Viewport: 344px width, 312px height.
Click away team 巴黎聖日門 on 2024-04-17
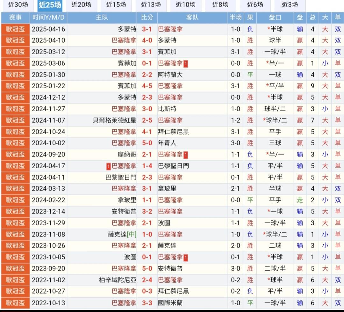(173, 166)
